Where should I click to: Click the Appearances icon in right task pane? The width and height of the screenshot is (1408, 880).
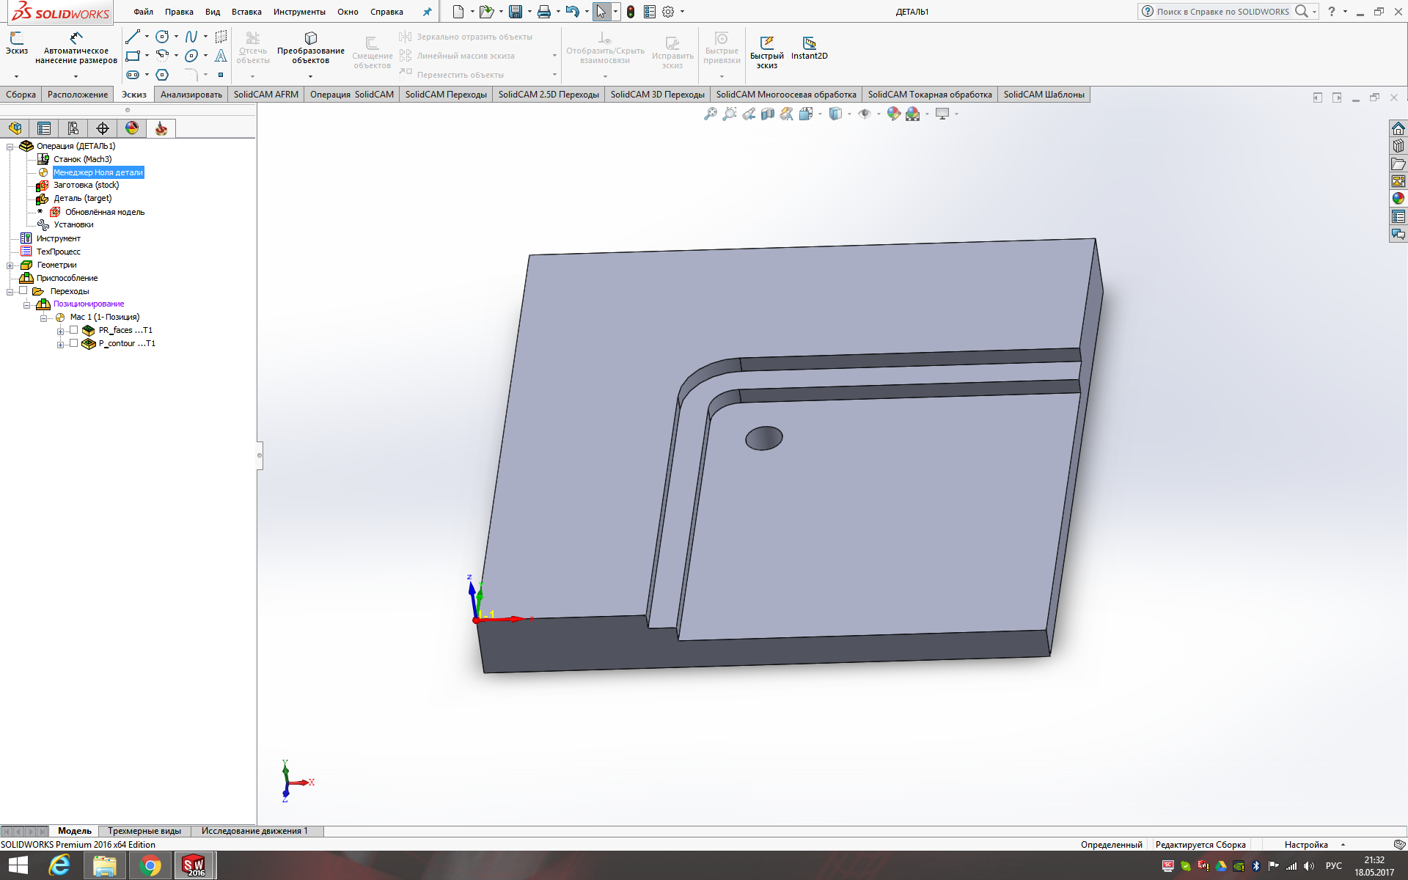point(1398,198)
